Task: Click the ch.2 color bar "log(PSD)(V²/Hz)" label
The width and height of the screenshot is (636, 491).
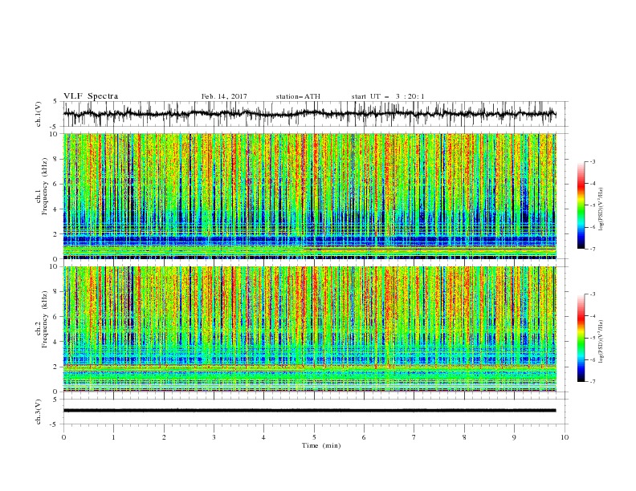Action: tap(601, 342)
